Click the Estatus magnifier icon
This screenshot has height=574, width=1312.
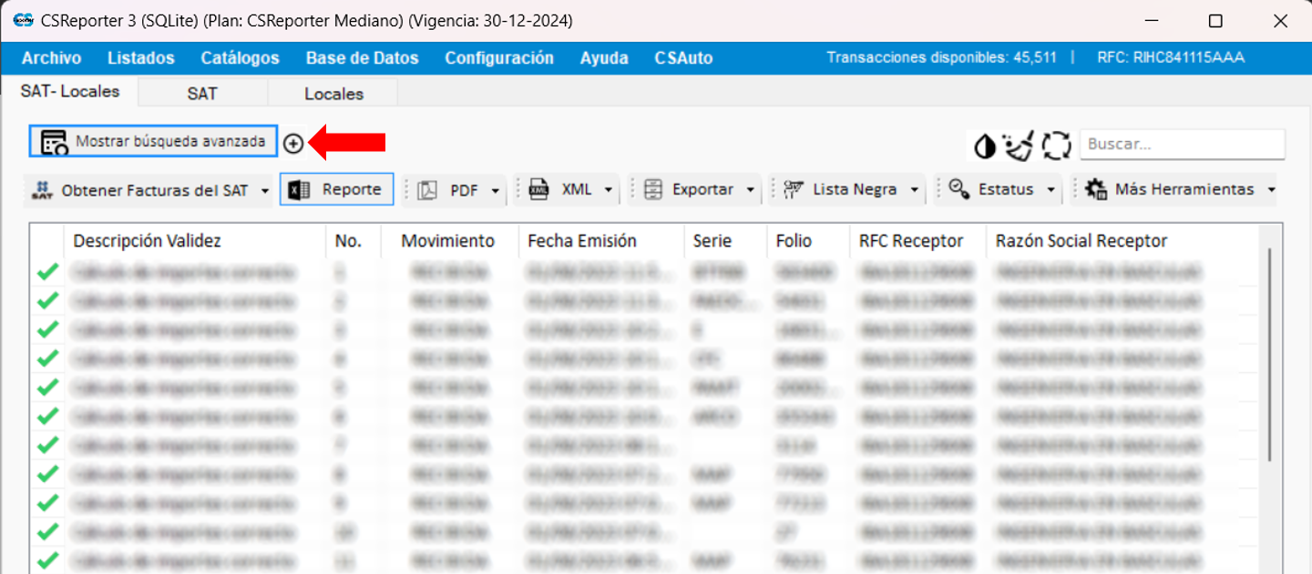pos(959,189)
